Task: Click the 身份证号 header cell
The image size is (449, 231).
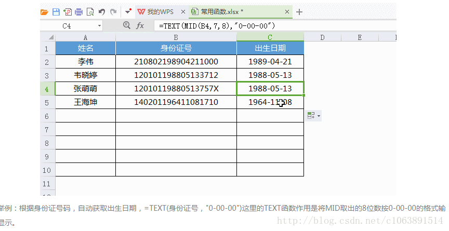Action: tap(176, 48)
